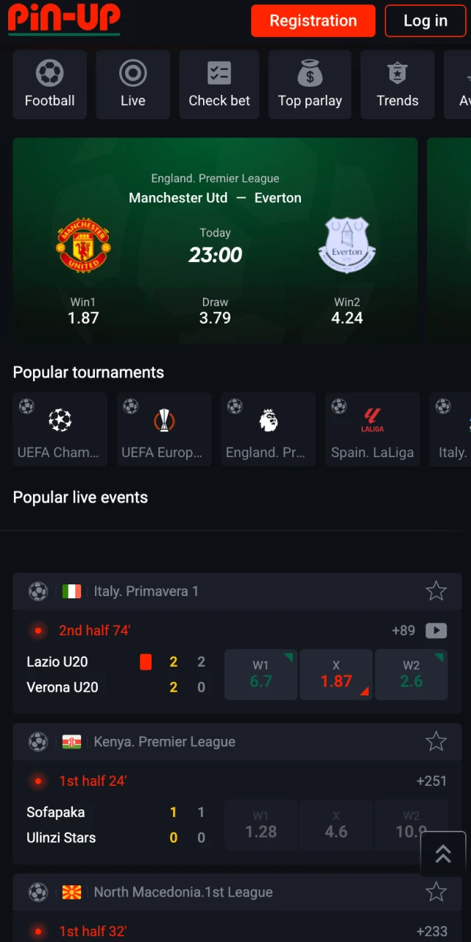The width and height of the screenshot is (471, 942).
Task: Select UEFA Europa League tournament tab
Action: pyautogui.click(x=164, y=430)
